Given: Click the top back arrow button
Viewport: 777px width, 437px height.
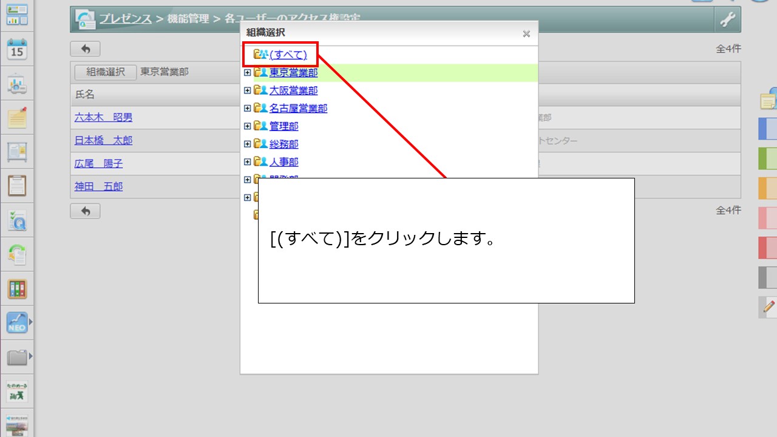Looking at the screenshot, I should [x=86, y=49].
